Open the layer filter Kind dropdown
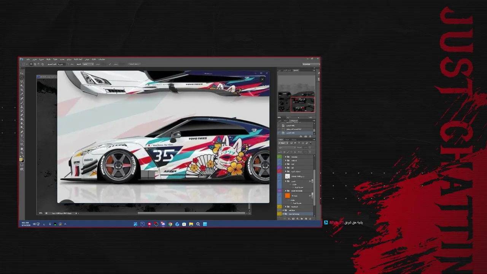This screenshot has width=487, height=274. tap(283, 143)
